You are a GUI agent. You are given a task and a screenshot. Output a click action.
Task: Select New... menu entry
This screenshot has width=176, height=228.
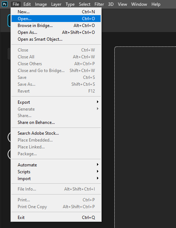56,12
